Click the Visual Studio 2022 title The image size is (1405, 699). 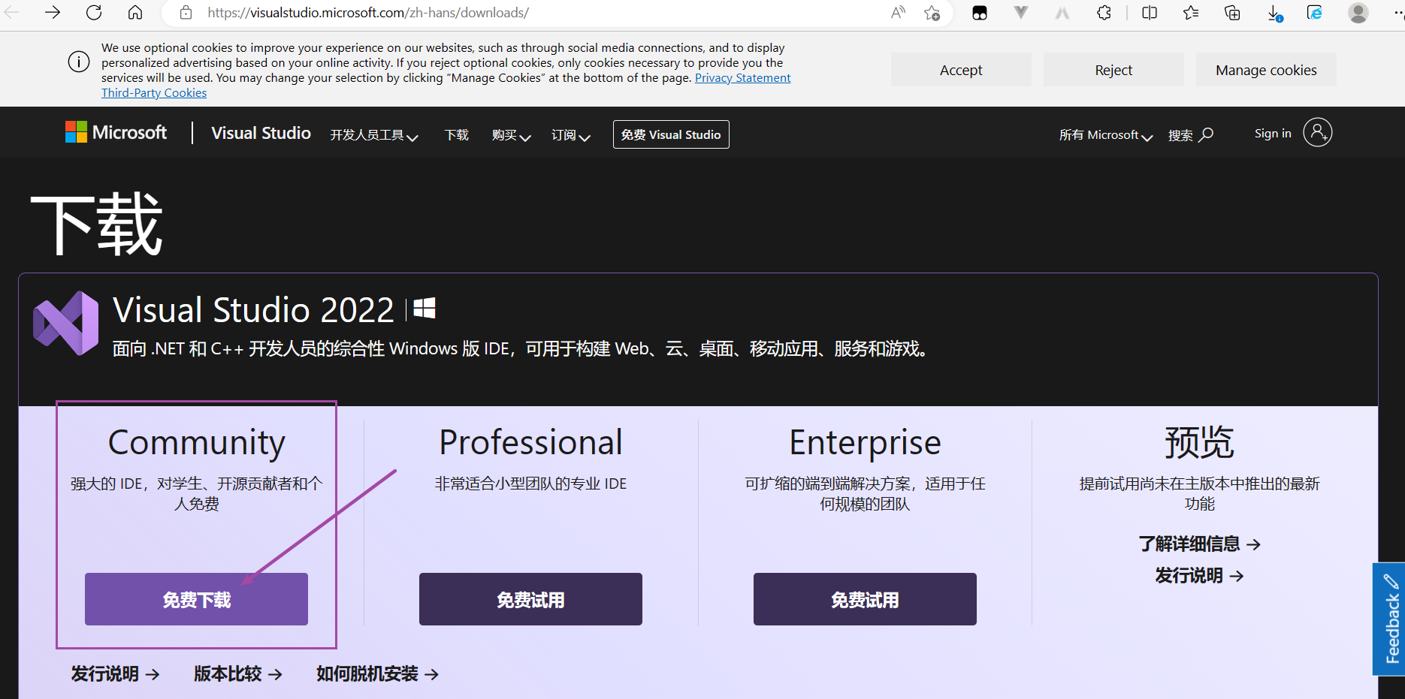pos(253,310)
